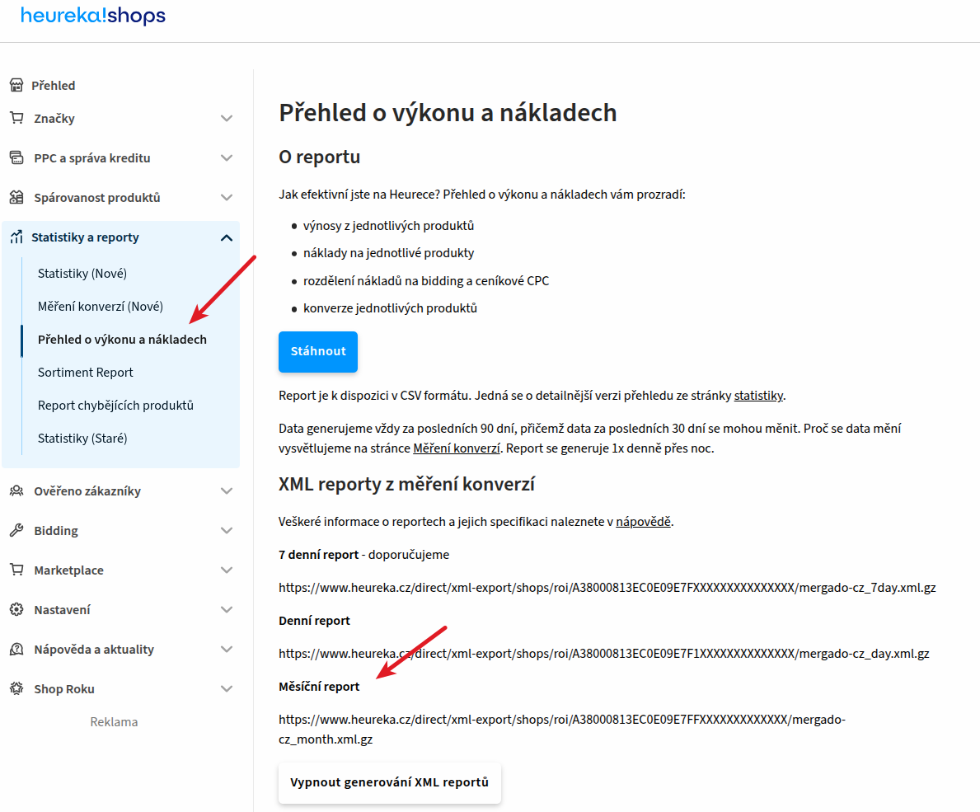Open Sortiment Report in sidebar
The image size is (980, 812).
click(x=86, y=372)
